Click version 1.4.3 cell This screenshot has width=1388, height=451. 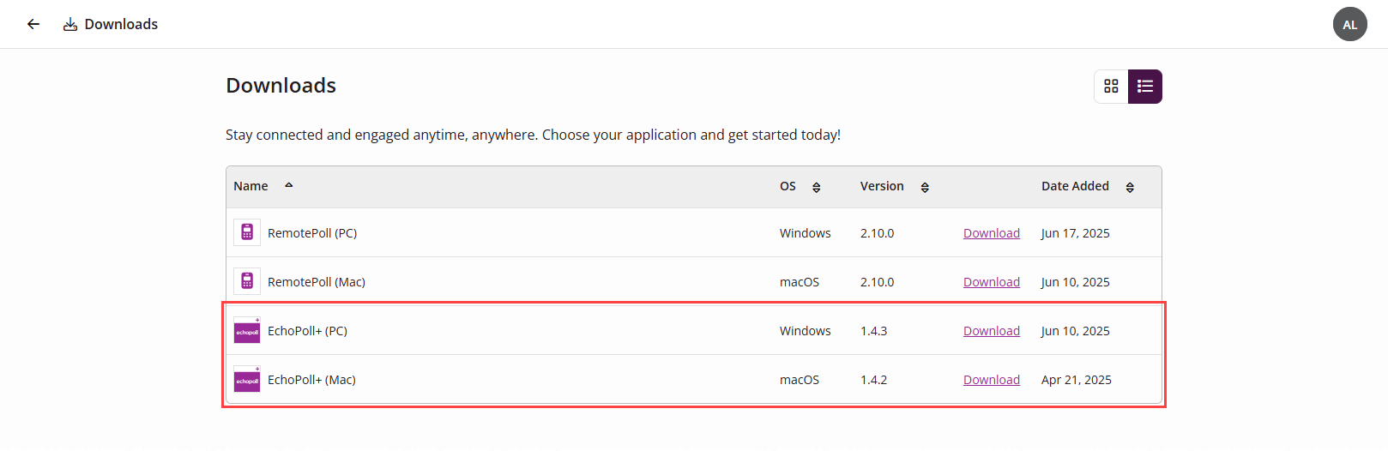[873, 331]
